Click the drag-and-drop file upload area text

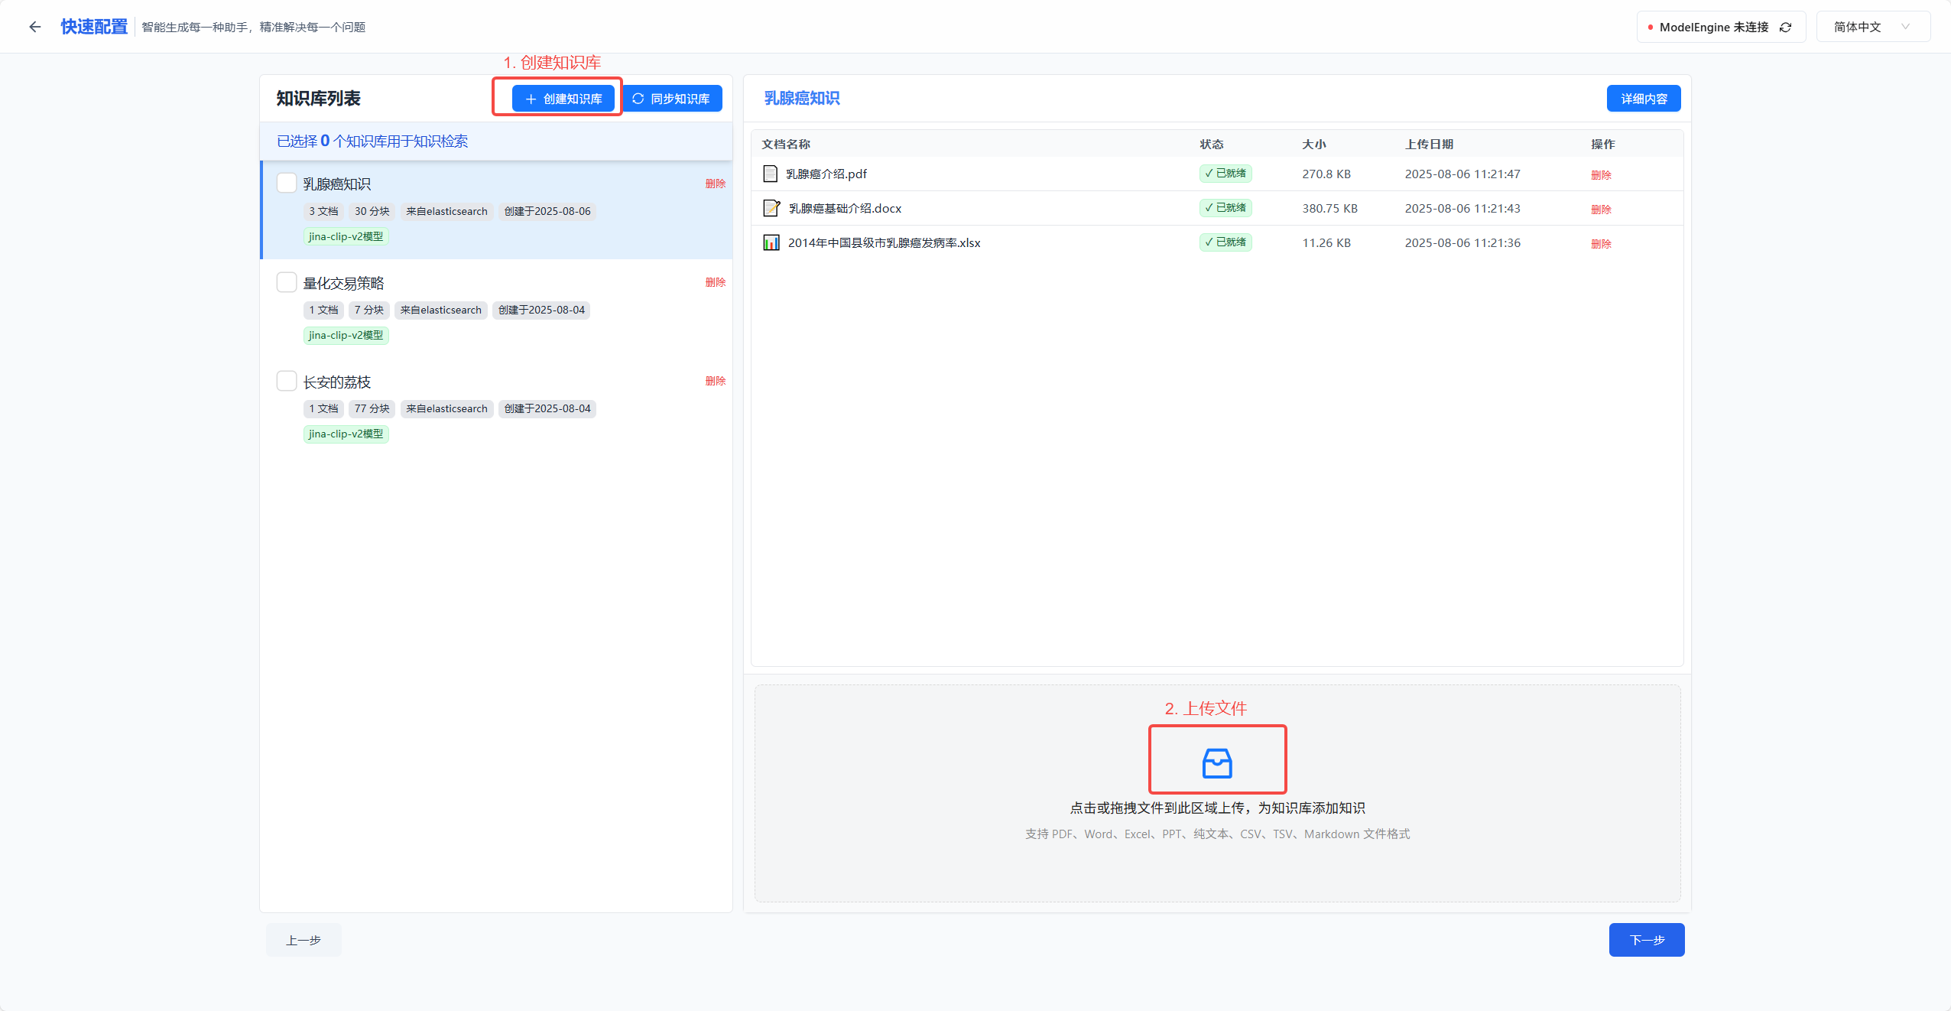[x=1217, y=808]
